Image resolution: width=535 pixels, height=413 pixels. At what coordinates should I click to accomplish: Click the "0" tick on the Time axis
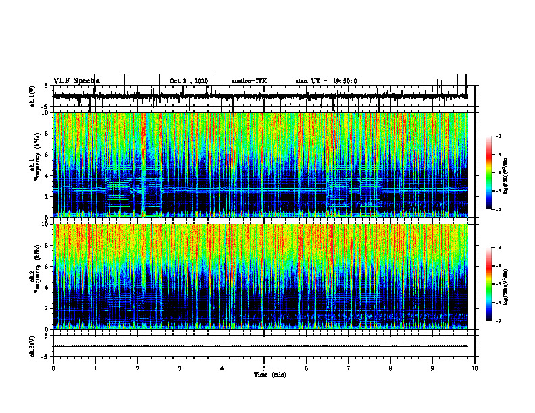click(53, 368)
